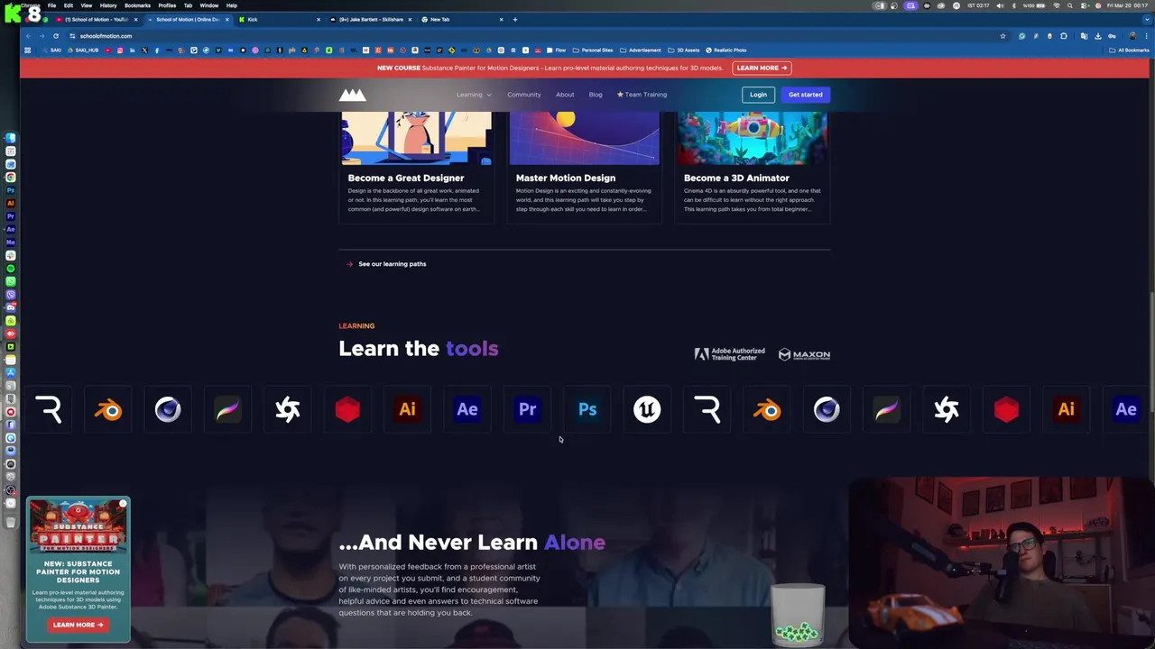Click the Adobe Authorized Training Center logo
The width and height of the screenshot is (1155, 649).
coord(729,354)
